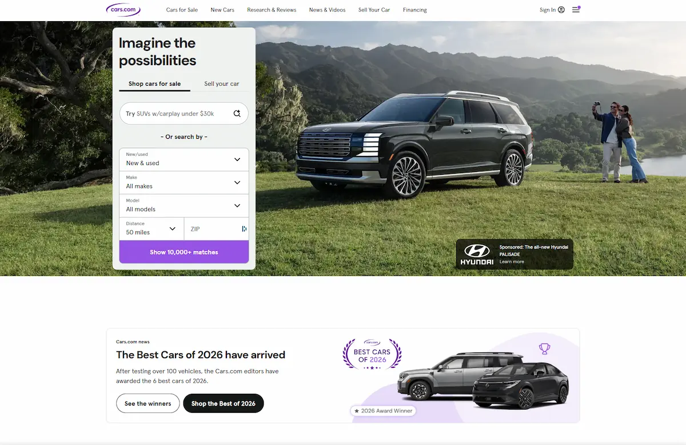Screen dimensions: 686x445
Task: Click the search magnifier icon
Action: pyautogui.click(x=237, y=114)
